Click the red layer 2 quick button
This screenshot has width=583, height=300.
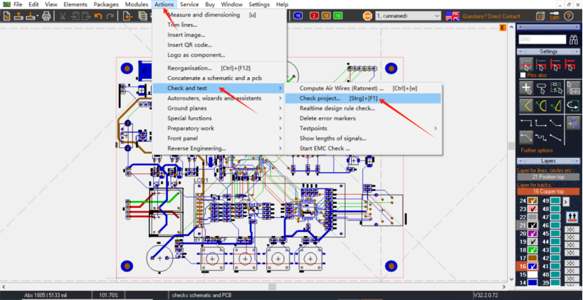[x=315, y=16]
